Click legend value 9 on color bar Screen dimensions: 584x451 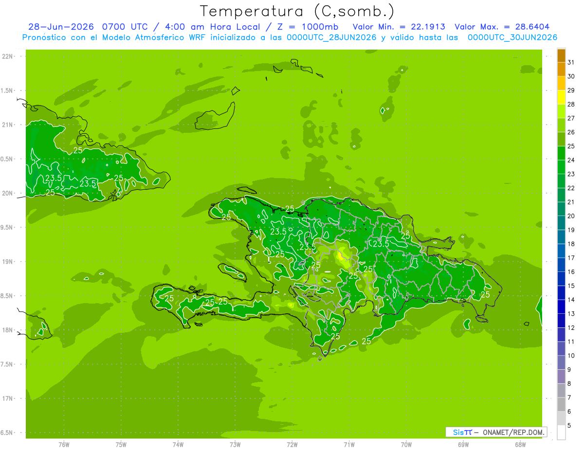tap(569, 370)
